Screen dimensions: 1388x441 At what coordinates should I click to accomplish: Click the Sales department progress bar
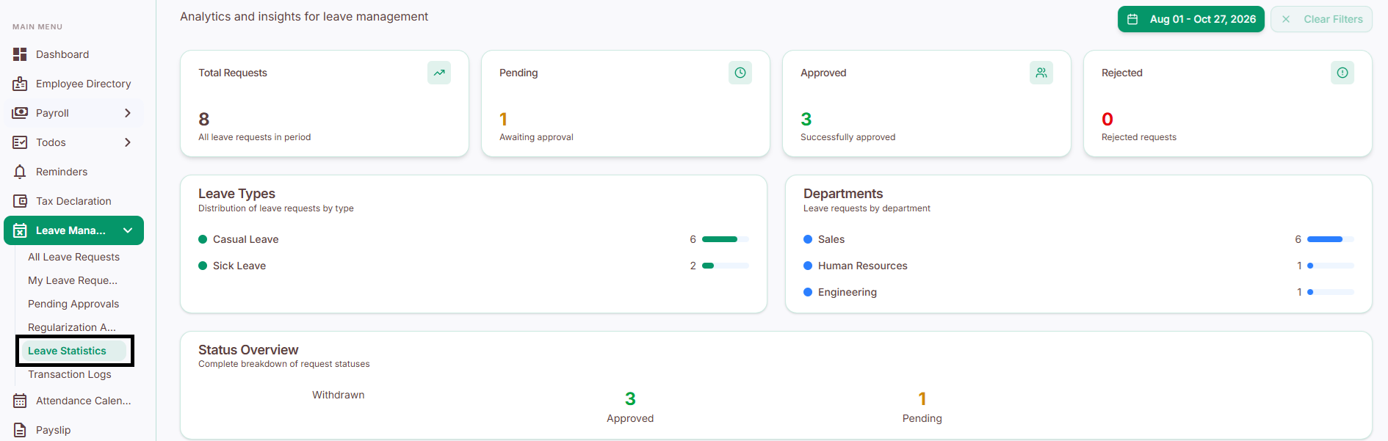pyautogui.click(x=1331, y=239)
